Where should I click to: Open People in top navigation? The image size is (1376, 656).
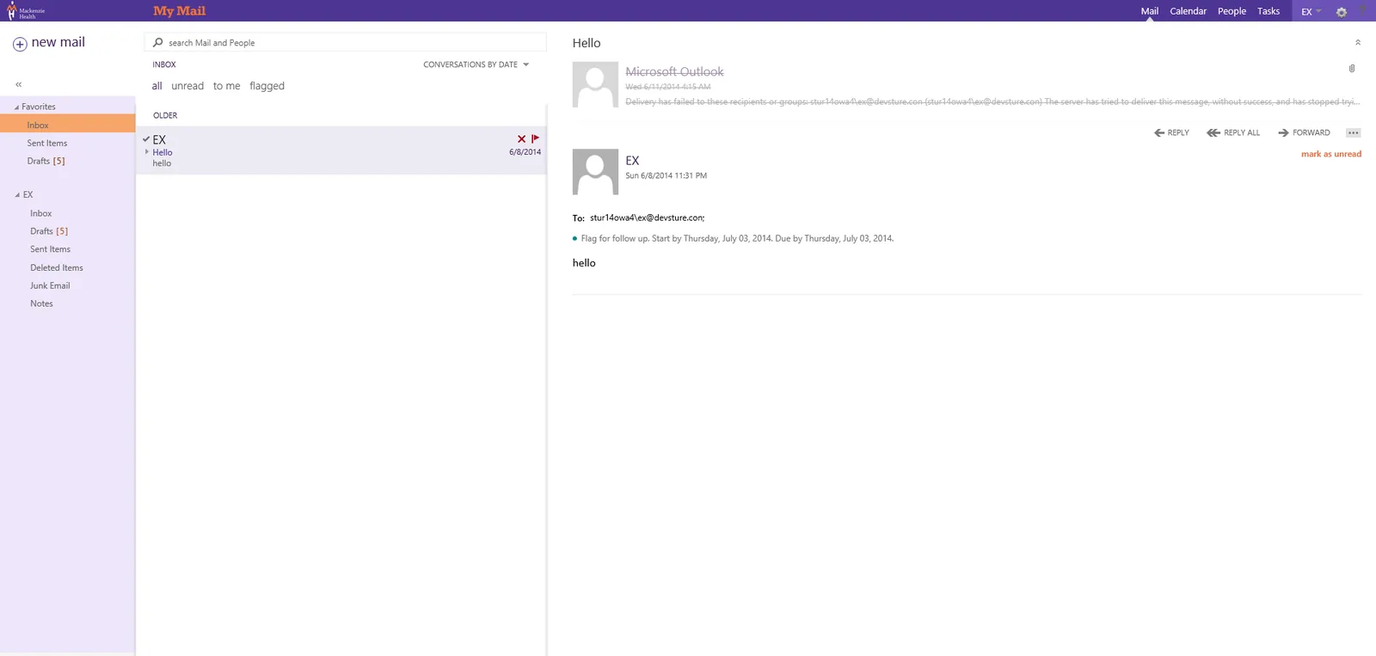(x=1232, y=11)
